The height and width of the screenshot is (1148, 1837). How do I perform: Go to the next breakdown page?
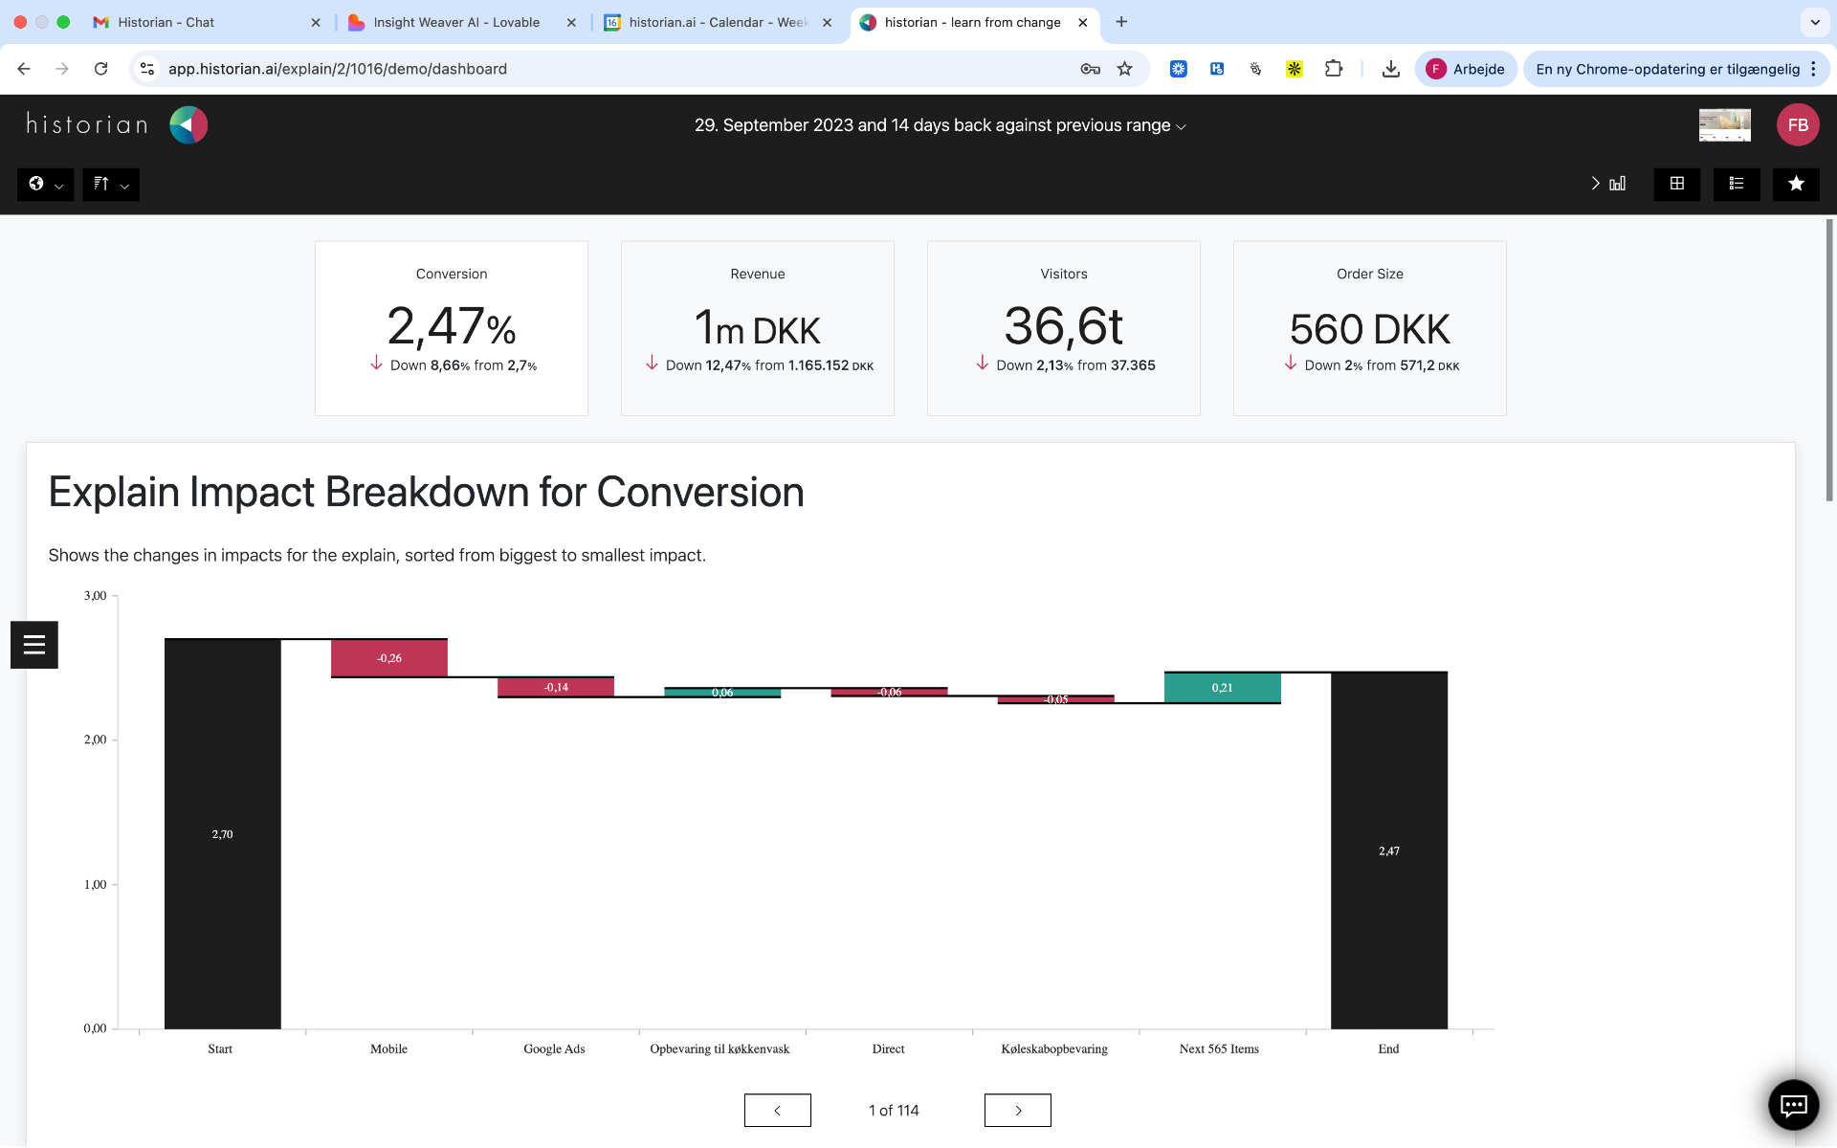(x=1018, y=1111)
